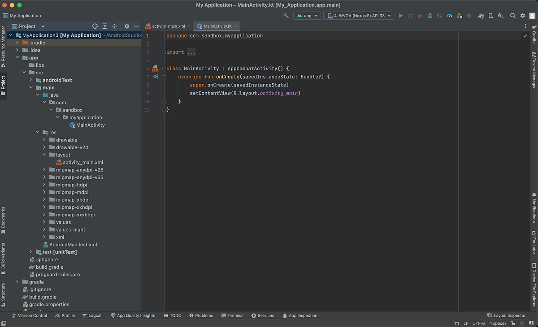Run the app with green play button
The image size is (538, 327).
[x=401, y=16]
